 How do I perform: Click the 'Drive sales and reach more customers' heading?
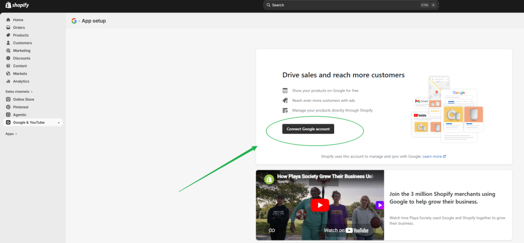coord(343,75)
